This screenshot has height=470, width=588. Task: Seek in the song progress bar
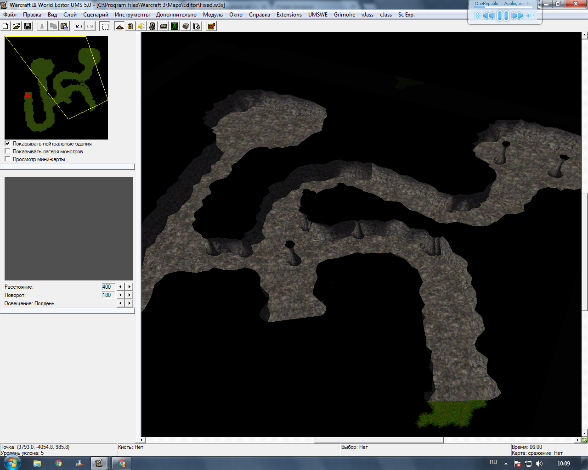(503, 7)
